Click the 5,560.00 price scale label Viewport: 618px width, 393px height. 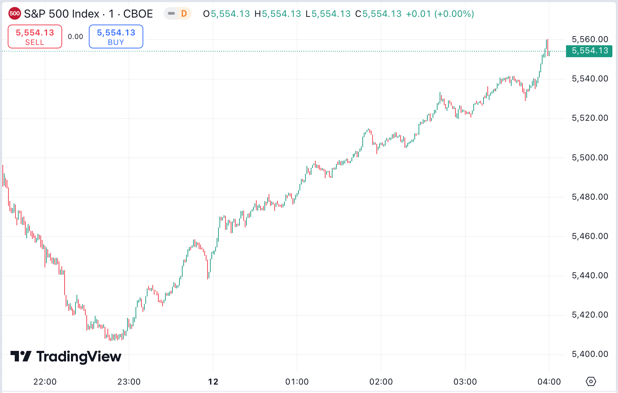[x=590, y=39]
